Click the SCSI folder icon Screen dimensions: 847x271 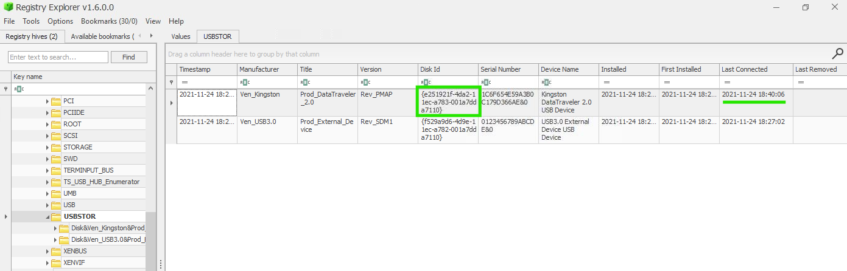click(56, 135)
